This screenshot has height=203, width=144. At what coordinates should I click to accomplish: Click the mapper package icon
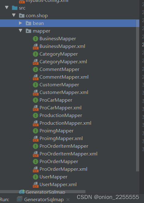pyautogui.click(x=28, y=31)
